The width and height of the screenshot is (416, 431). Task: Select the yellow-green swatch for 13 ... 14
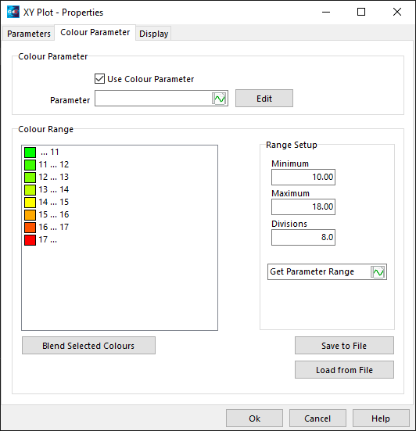(x=30, y=190)
